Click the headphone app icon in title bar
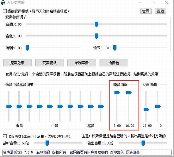 [x=3, y=3]
